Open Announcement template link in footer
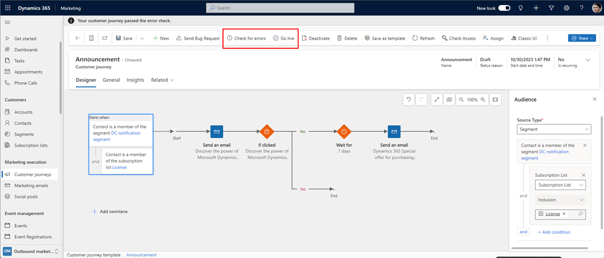The height and width of the screenshot is (258, 604). [141, 255]
